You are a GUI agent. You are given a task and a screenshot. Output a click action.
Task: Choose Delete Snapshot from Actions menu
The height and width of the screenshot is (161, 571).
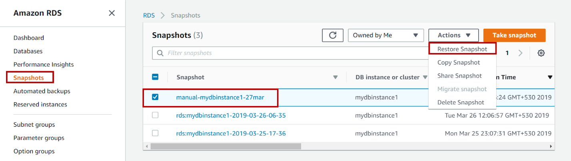461,102
